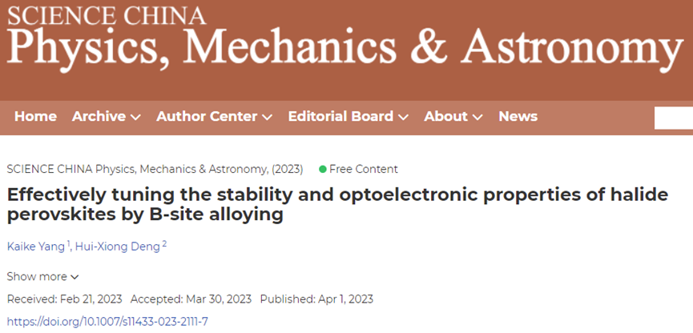This screenshot has width=693, height=333.
Task: Click the article title about halide perovskites
Action: pos(336,205)
